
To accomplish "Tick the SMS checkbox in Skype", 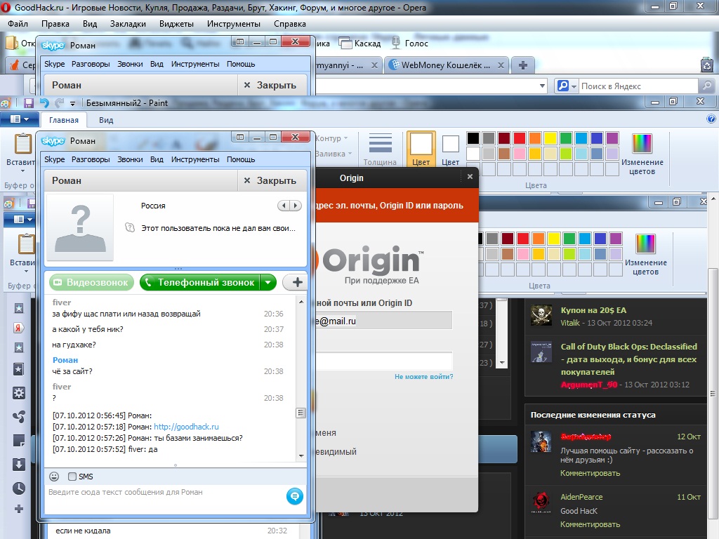I will [x=72, y=477].
